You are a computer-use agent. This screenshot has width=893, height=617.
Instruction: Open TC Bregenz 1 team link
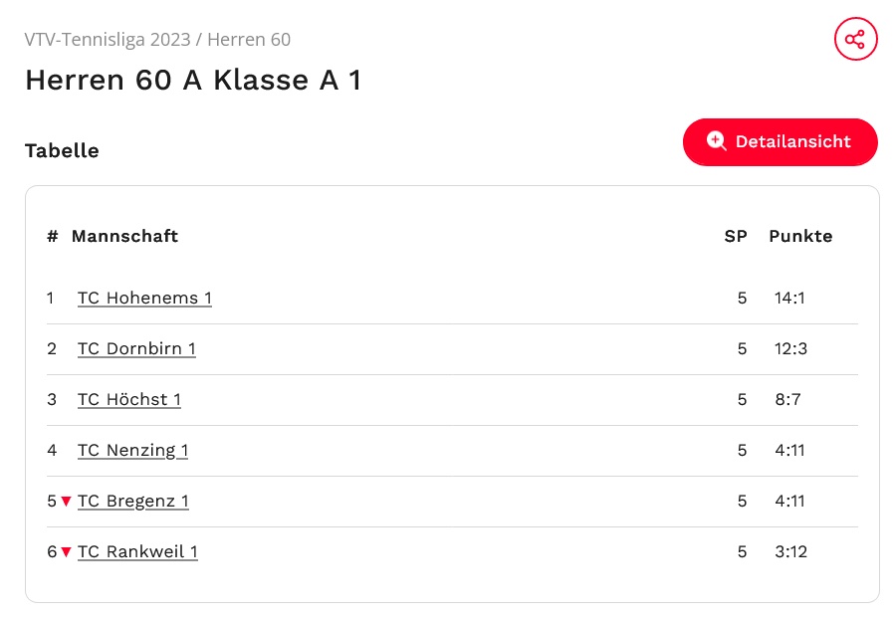click(x=133, y=501)
